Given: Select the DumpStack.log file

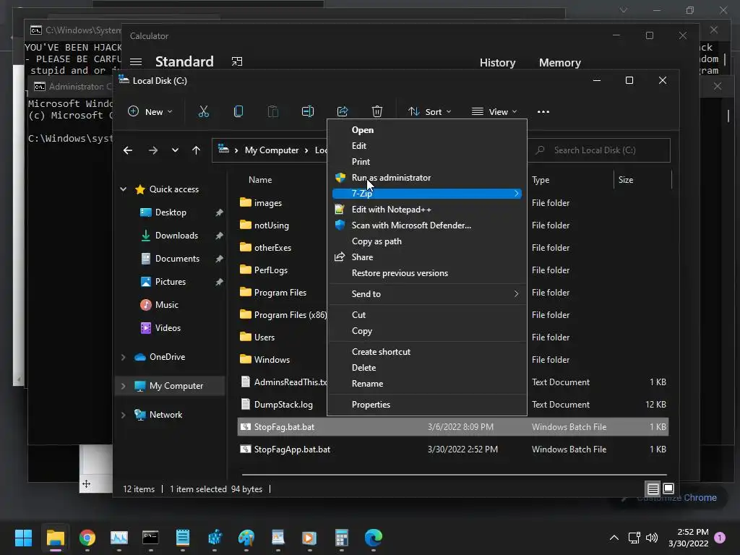Looking at the screenshot, I should point(283,405).
